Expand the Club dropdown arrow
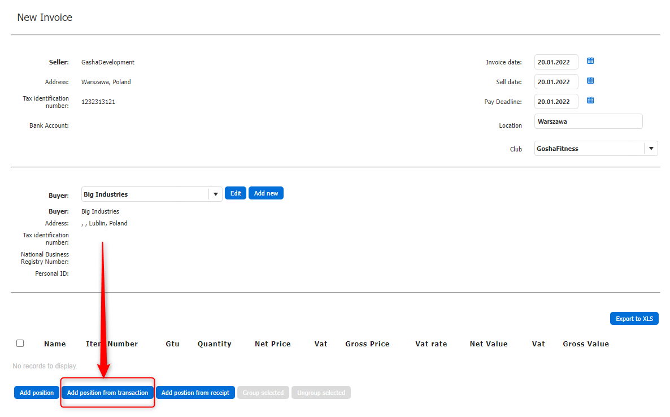Screen dimensions: 670x417 coord(651,149)
